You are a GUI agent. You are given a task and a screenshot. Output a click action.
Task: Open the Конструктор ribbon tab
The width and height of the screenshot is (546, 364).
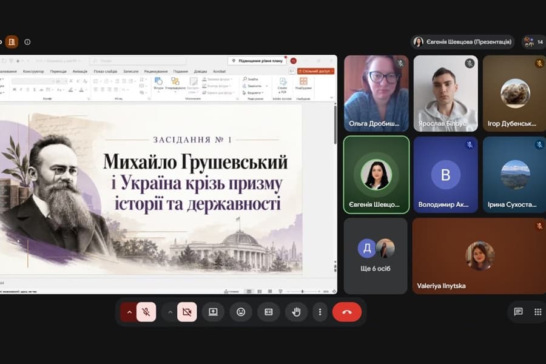coord(33,72)
